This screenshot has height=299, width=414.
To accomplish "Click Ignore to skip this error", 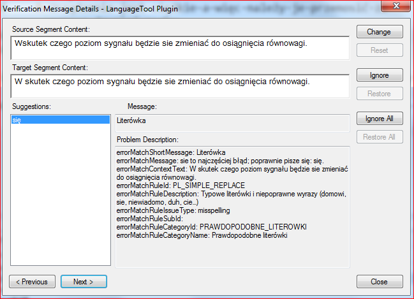I will pyautogui.click(x=379, y=75).
